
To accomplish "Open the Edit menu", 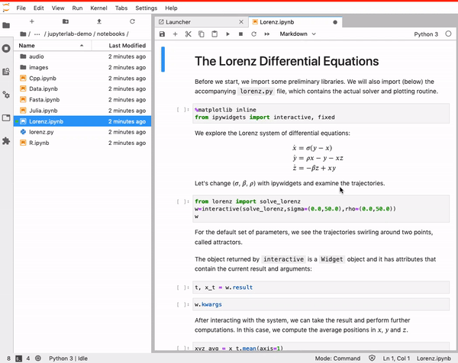I will 39,8.
